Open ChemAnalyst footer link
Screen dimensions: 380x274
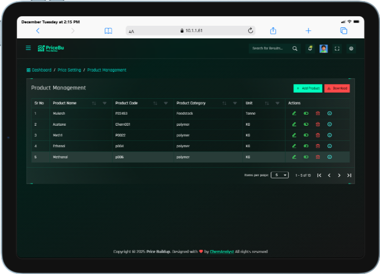[x=222, y=252]
